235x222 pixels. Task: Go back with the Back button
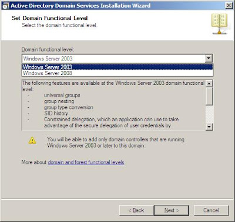pyautogui.click(x=136, y=210)
